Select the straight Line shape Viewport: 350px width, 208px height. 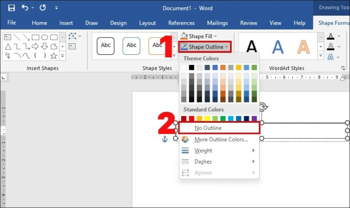click(17, 37)
